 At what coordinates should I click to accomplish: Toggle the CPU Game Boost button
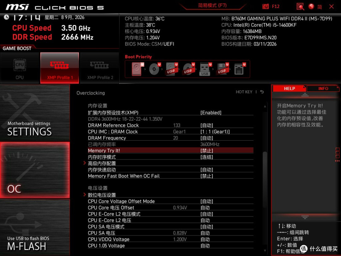[20, 68]
